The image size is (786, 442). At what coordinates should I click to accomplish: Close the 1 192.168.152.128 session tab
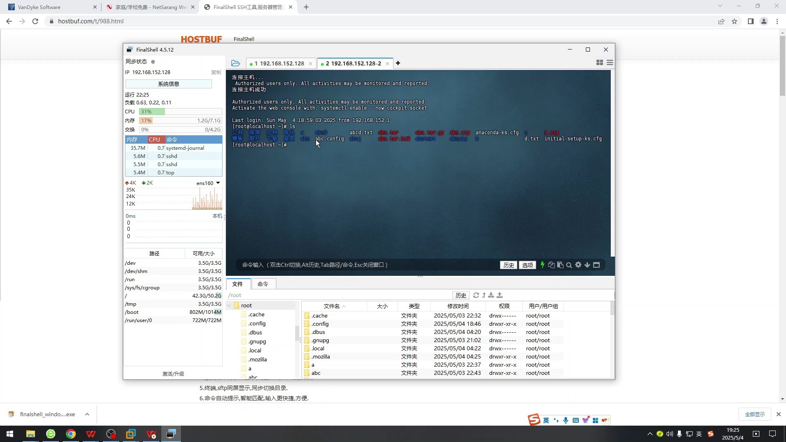(x=310, y=63)
